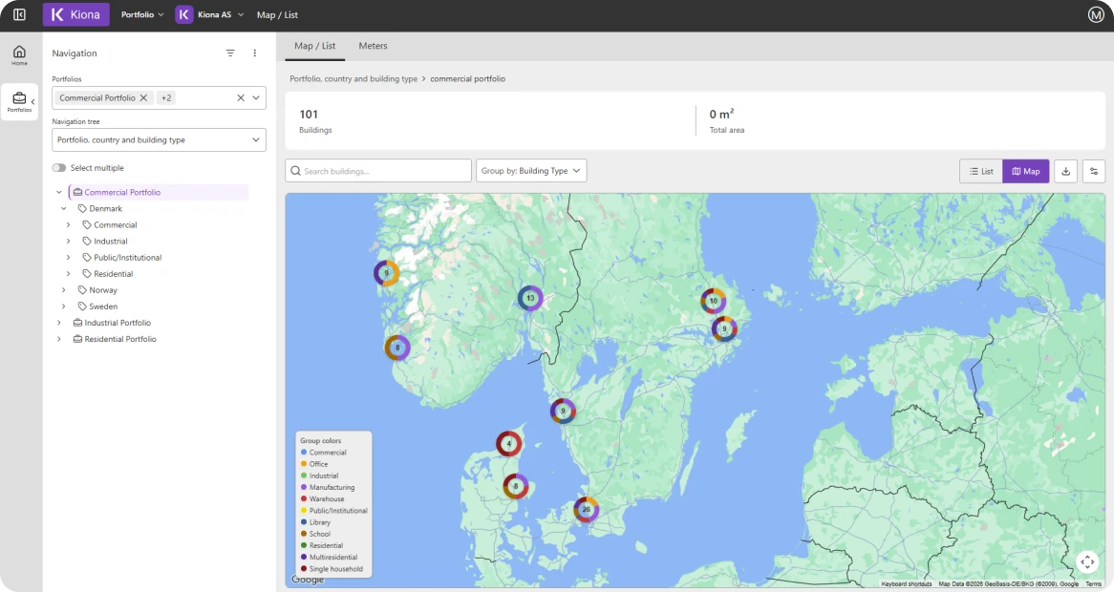
Task: Collapse the Portfolios side panel arrow
Action: 32,102
